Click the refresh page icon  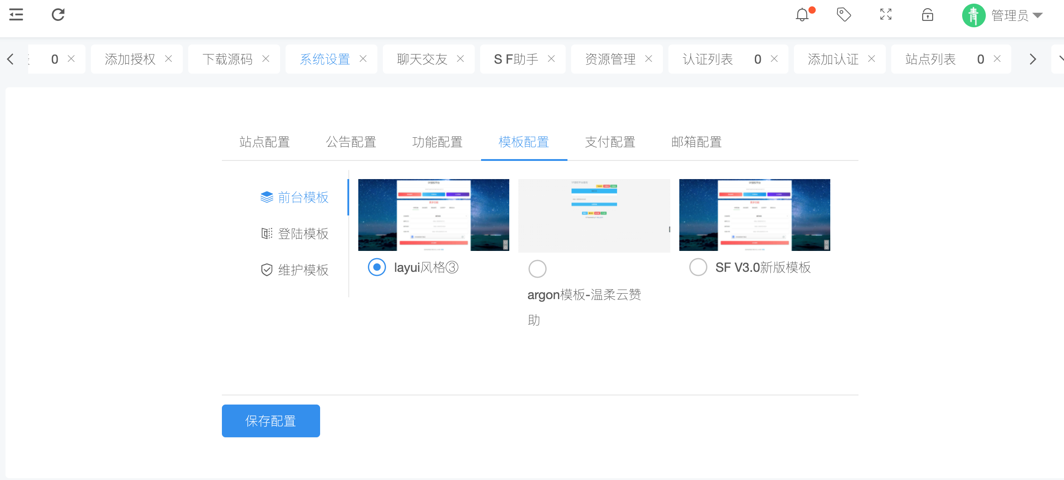point(58,15)
